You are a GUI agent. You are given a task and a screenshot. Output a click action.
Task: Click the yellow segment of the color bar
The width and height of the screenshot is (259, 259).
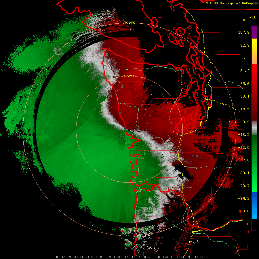pos(254,51)
